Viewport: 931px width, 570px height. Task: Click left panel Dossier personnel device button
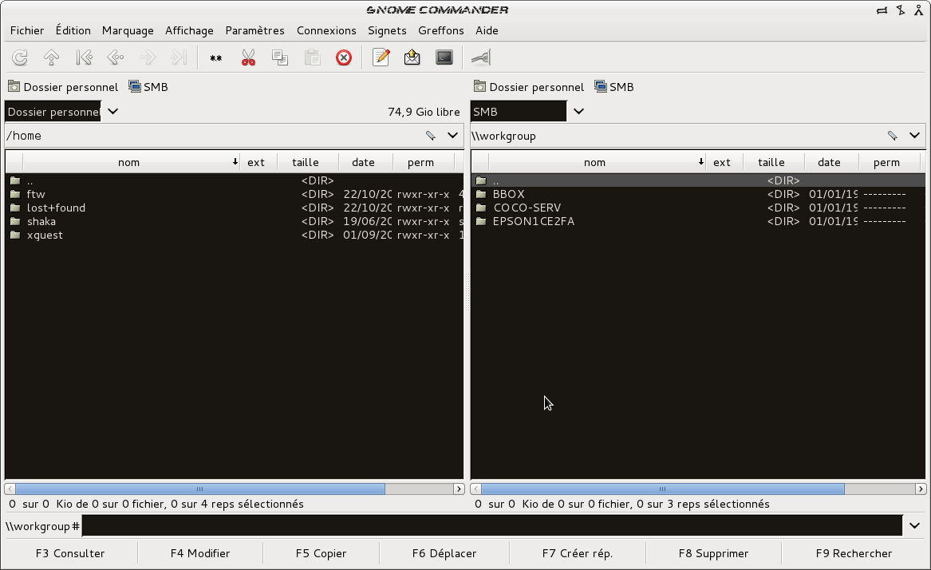63,87
